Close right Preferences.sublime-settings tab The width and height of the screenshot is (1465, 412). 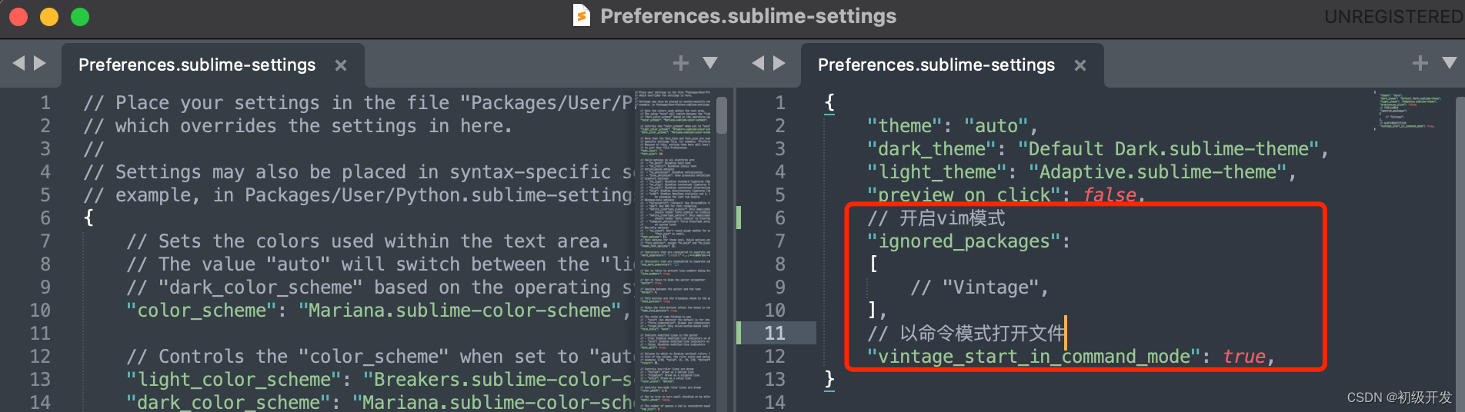(1080, 65)
